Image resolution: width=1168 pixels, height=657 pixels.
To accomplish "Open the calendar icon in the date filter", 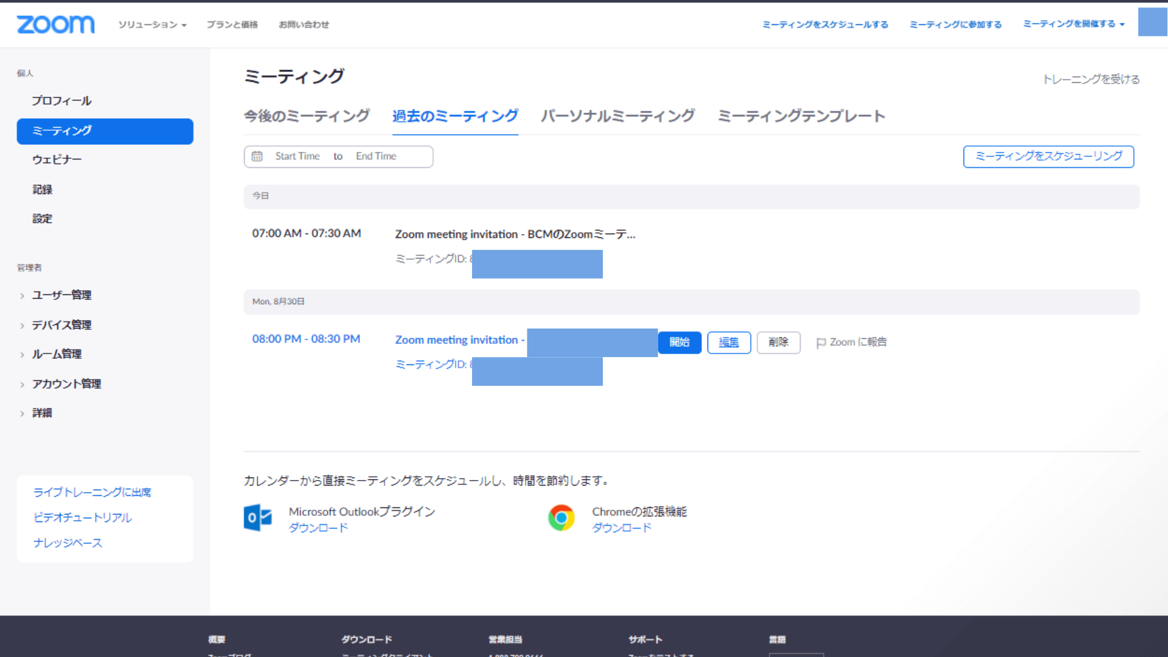I will [257, 156].
